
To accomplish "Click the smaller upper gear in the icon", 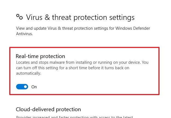I will [18, 16].
